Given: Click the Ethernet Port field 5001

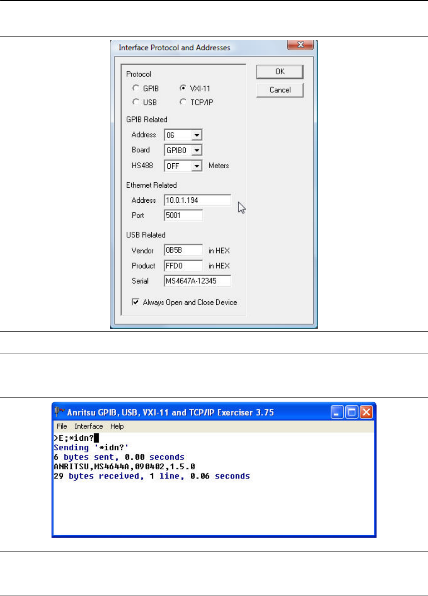Looking at the screenshot, I should point(183,215).
